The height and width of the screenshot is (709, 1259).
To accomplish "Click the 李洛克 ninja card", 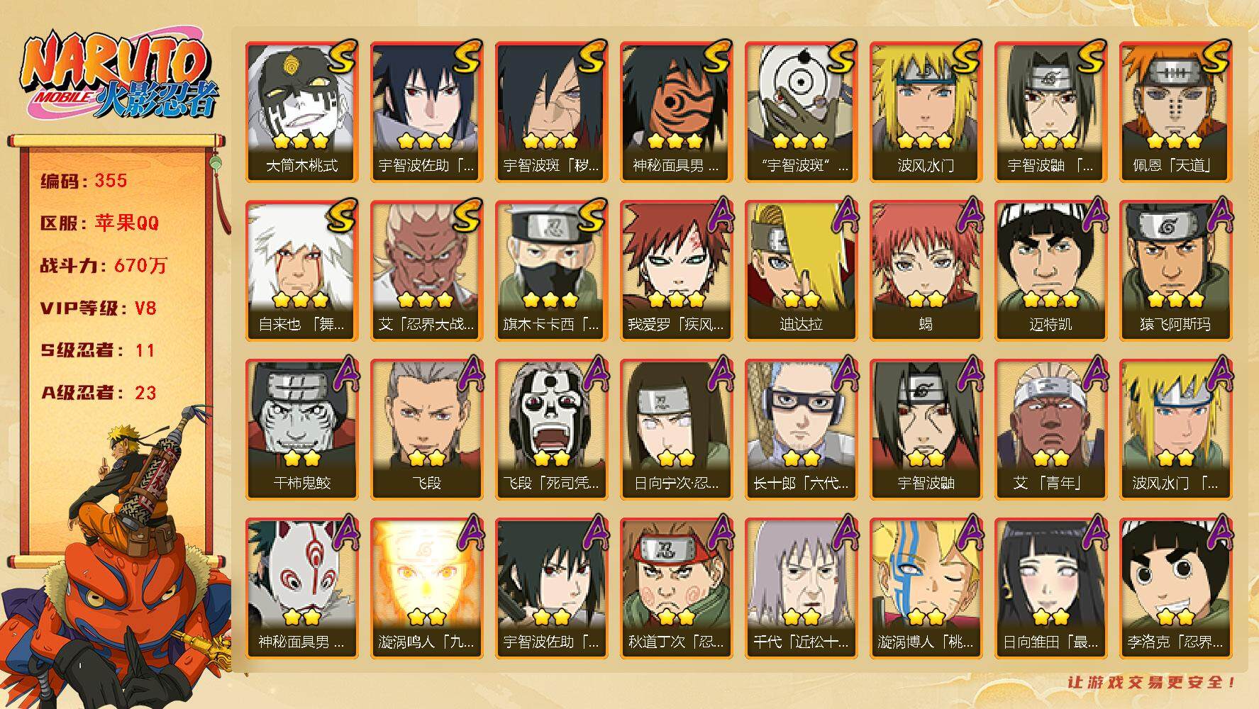I will click(1176, 588).
